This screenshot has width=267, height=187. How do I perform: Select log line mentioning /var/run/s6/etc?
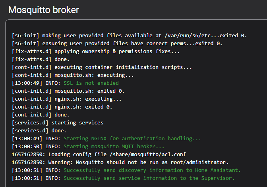pos(129,36)
